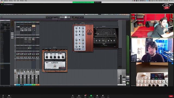Viewport: 174px width, 98px height.
Task: Open the Turn on Original Sound dropdown
Action: (x=14, y=5)
